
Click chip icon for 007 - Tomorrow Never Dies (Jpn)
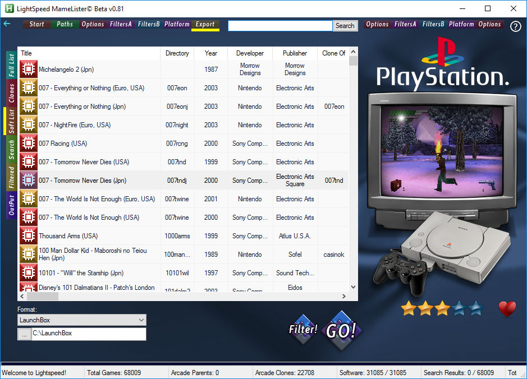pyautogui.click(x=29, y=180)
